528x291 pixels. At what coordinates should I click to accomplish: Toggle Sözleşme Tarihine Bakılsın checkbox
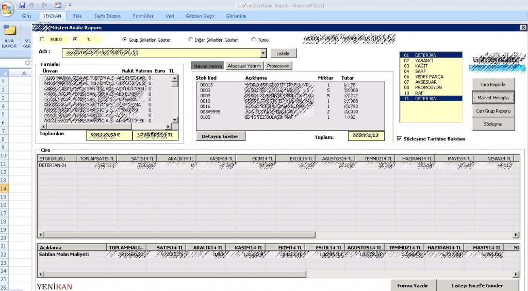click(400, 139)
